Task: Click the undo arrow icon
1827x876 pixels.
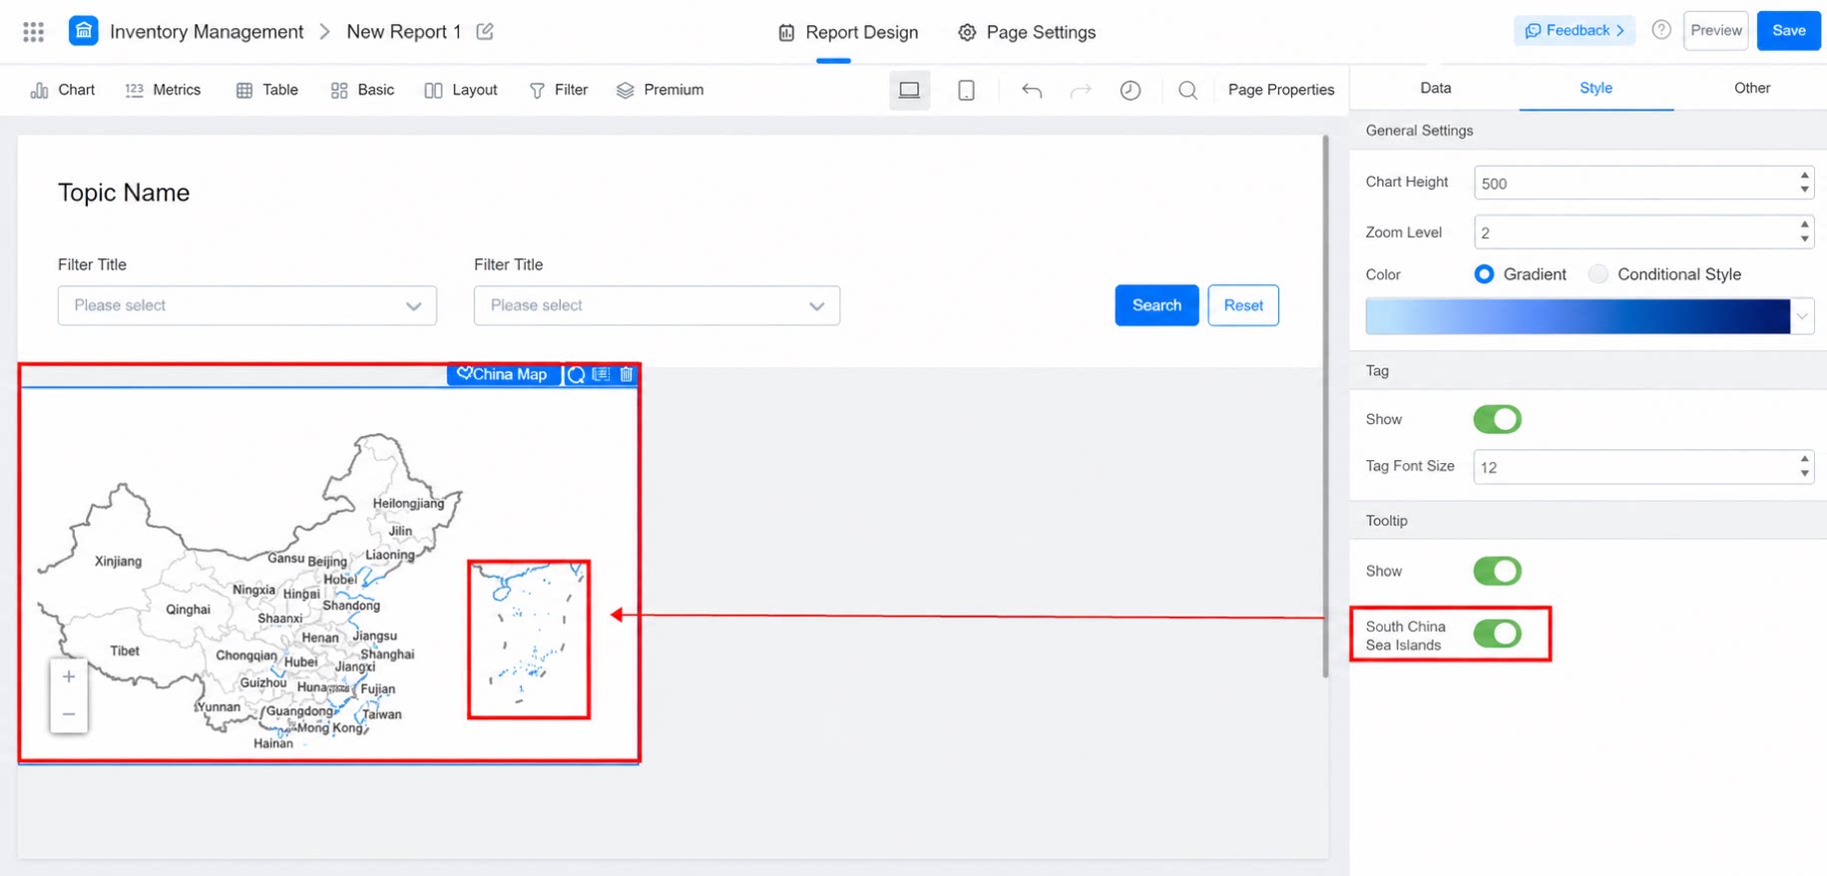Action: coord(1032,91)
